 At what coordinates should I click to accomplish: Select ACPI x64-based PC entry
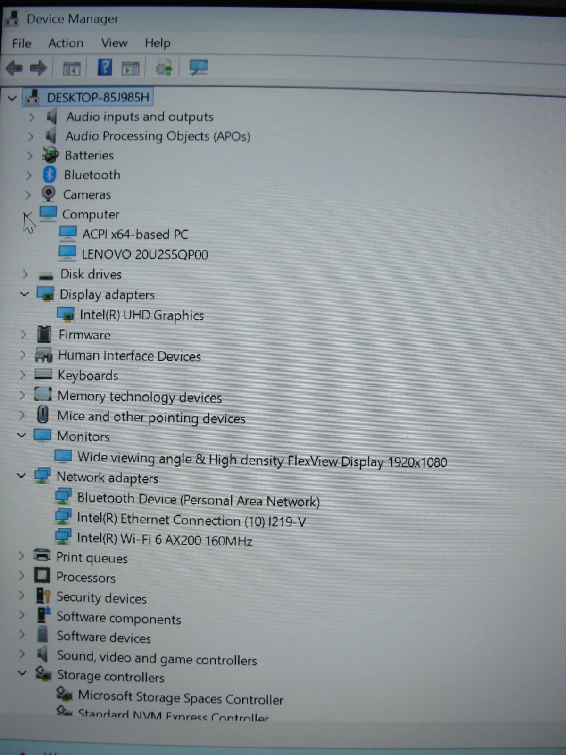pos(135,234)
